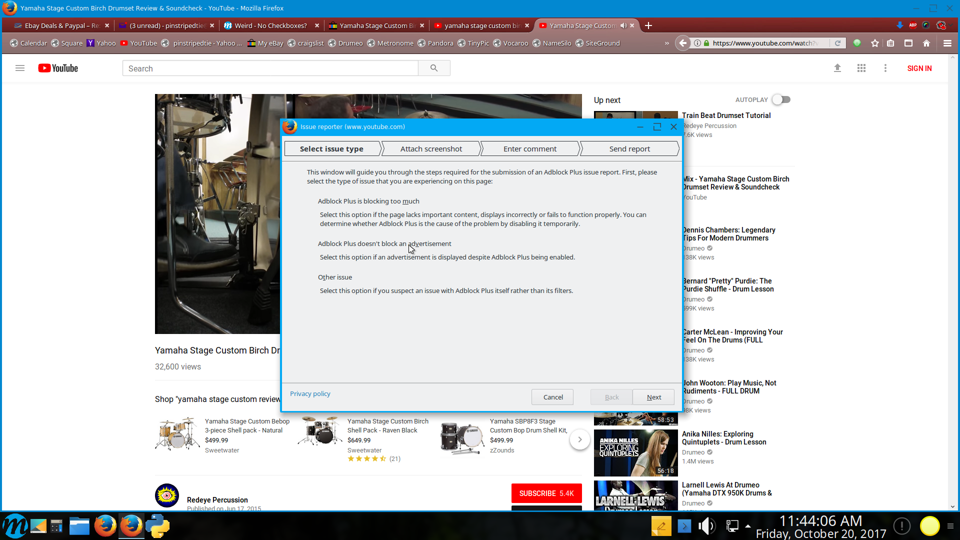Open the YouTube apps grid icon
The height and width of the screenshot is (540, 960).
[861, 68]
